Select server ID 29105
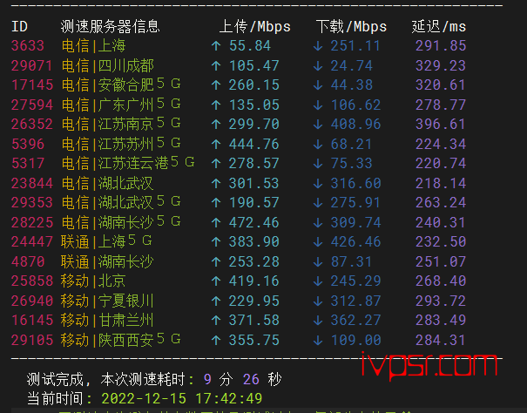527x413 pixels. click(32, 340)
